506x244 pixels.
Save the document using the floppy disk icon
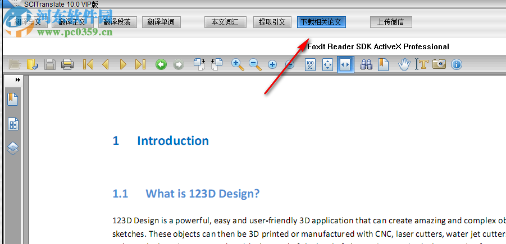tap(50, 64)
